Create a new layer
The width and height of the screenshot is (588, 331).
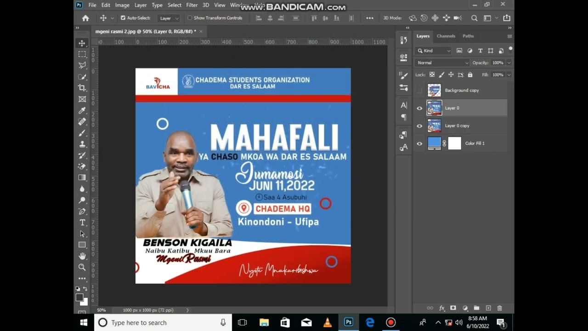(488, 308)
